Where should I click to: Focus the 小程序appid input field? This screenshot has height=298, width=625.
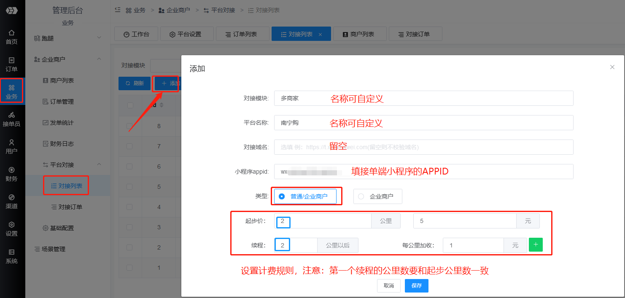coord(423,172)
